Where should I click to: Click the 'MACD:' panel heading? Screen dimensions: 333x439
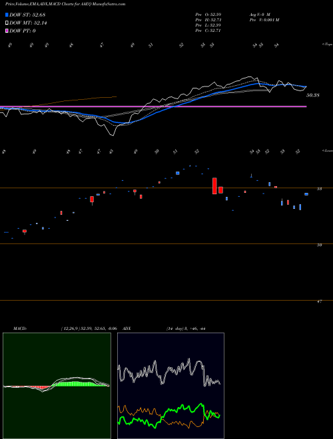pos(19,329)
